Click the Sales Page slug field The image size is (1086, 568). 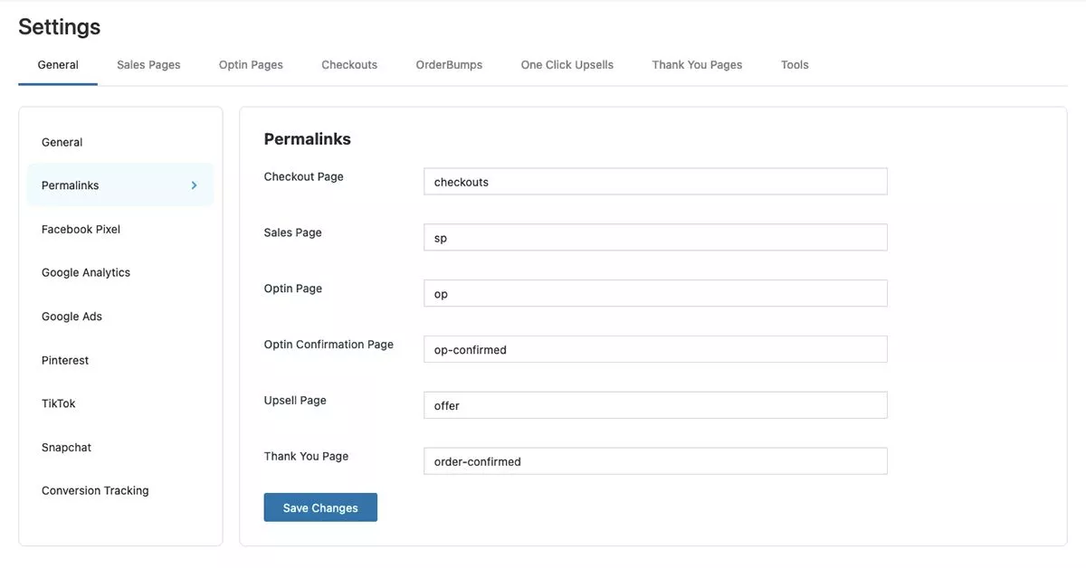pyautogui.click(x=655, y=238)
